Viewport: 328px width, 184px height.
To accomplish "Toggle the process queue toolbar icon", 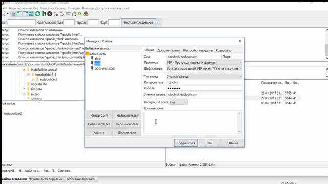I will 44,14.
